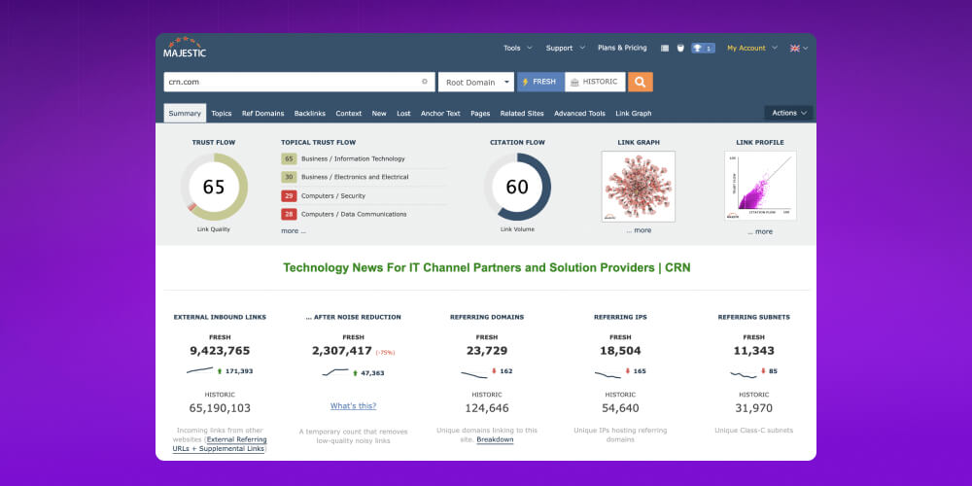Click the orange search magnifier button
The width and height of the screenshot is (972, 486).
640,82
